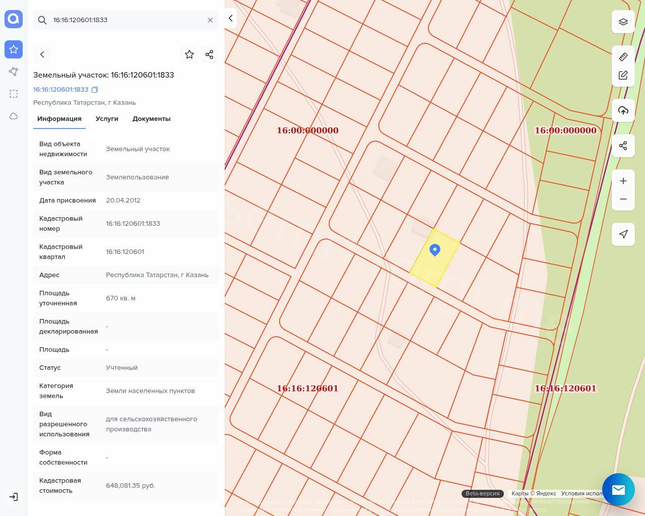Open the cadastral number link 16:16:120601:1833
This screenshot has height=516, width=645.
60,90
